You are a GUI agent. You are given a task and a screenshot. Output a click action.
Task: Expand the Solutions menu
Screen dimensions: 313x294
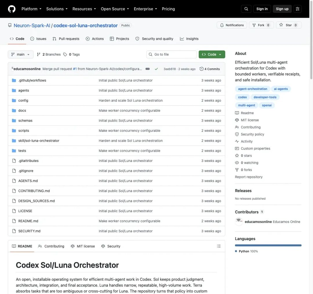pos(57,9)
